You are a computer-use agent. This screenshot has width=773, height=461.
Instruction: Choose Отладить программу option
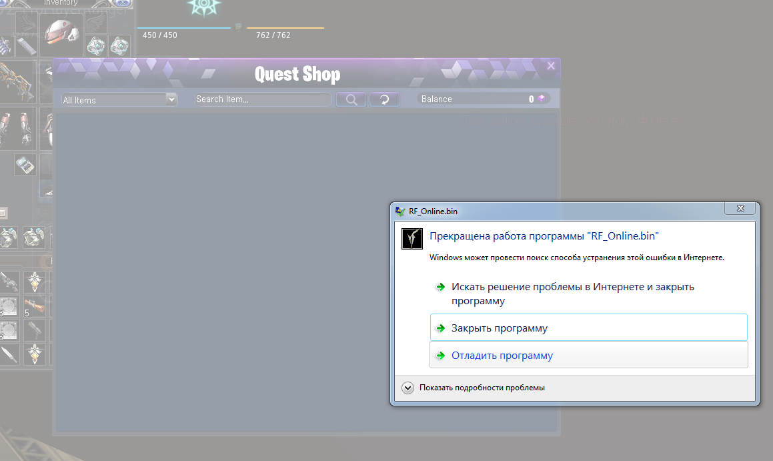[x=589, y=355]
